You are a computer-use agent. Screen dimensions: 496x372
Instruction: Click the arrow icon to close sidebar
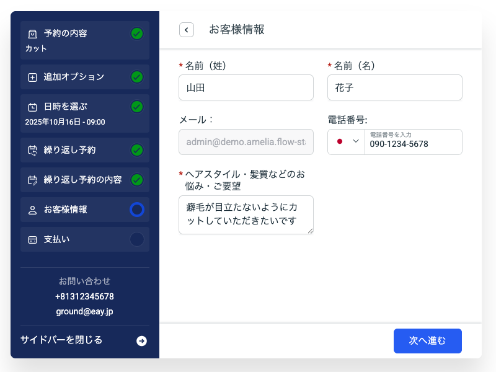(x=141, y=340)
